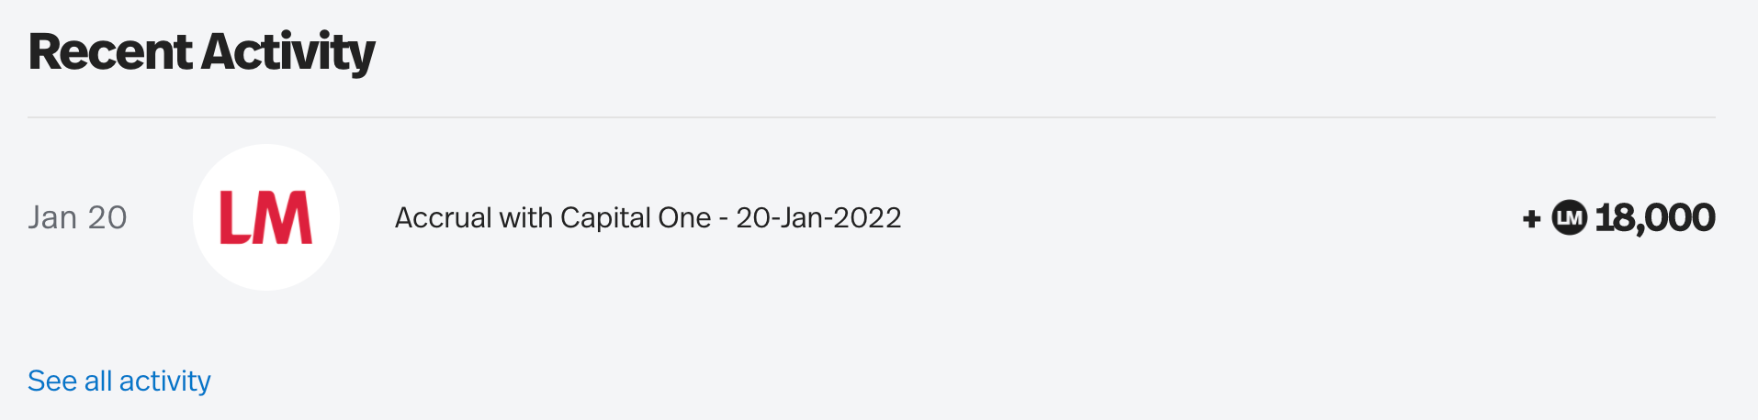Open the Accrual with Capital One entry
Screen dimensions: 1758x420
click(648, 217)
